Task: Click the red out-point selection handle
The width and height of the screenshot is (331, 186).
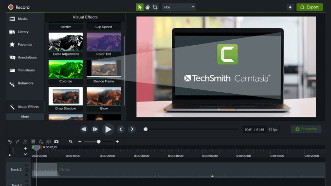Action: pos(41,147)
